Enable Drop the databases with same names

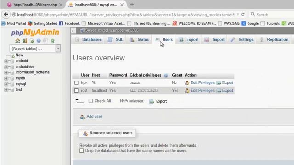[82, 151]
